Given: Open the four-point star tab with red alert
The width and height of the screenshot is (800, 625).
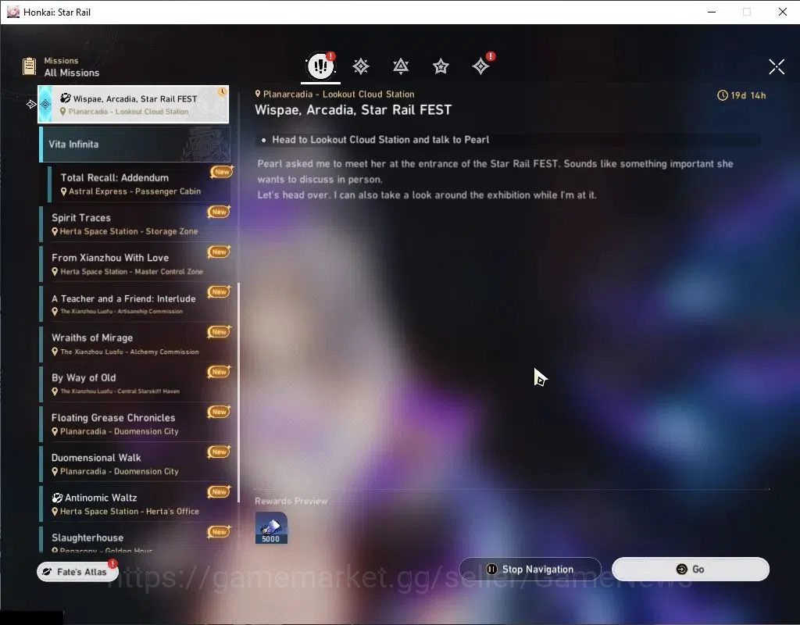Looking at the screenshot, I should tap(480, 66).
